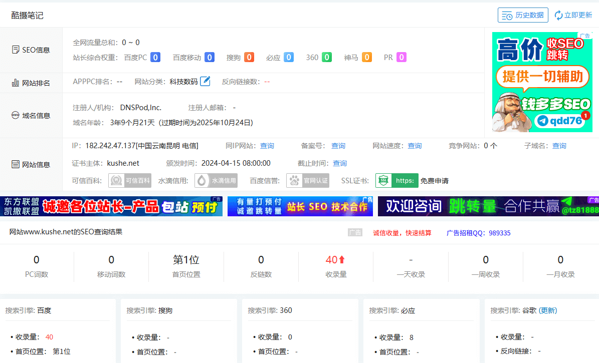Viewport: 599px width, 363px height.
Task: Click the 网站速度 查询 link
Action: pos(415,146)
